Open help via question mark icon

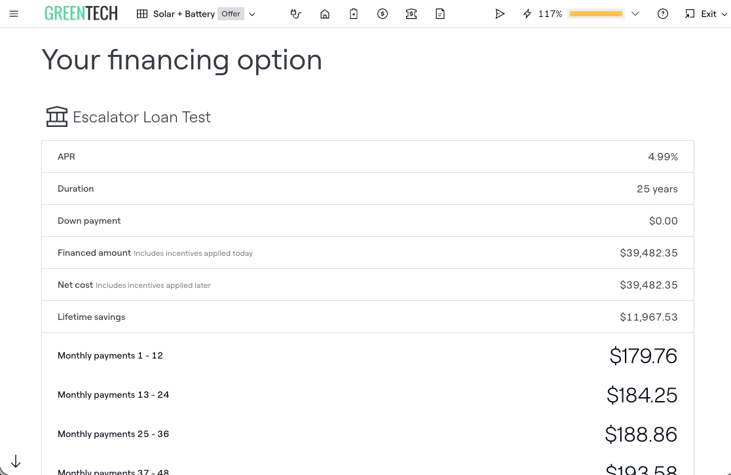coord(663,14)
